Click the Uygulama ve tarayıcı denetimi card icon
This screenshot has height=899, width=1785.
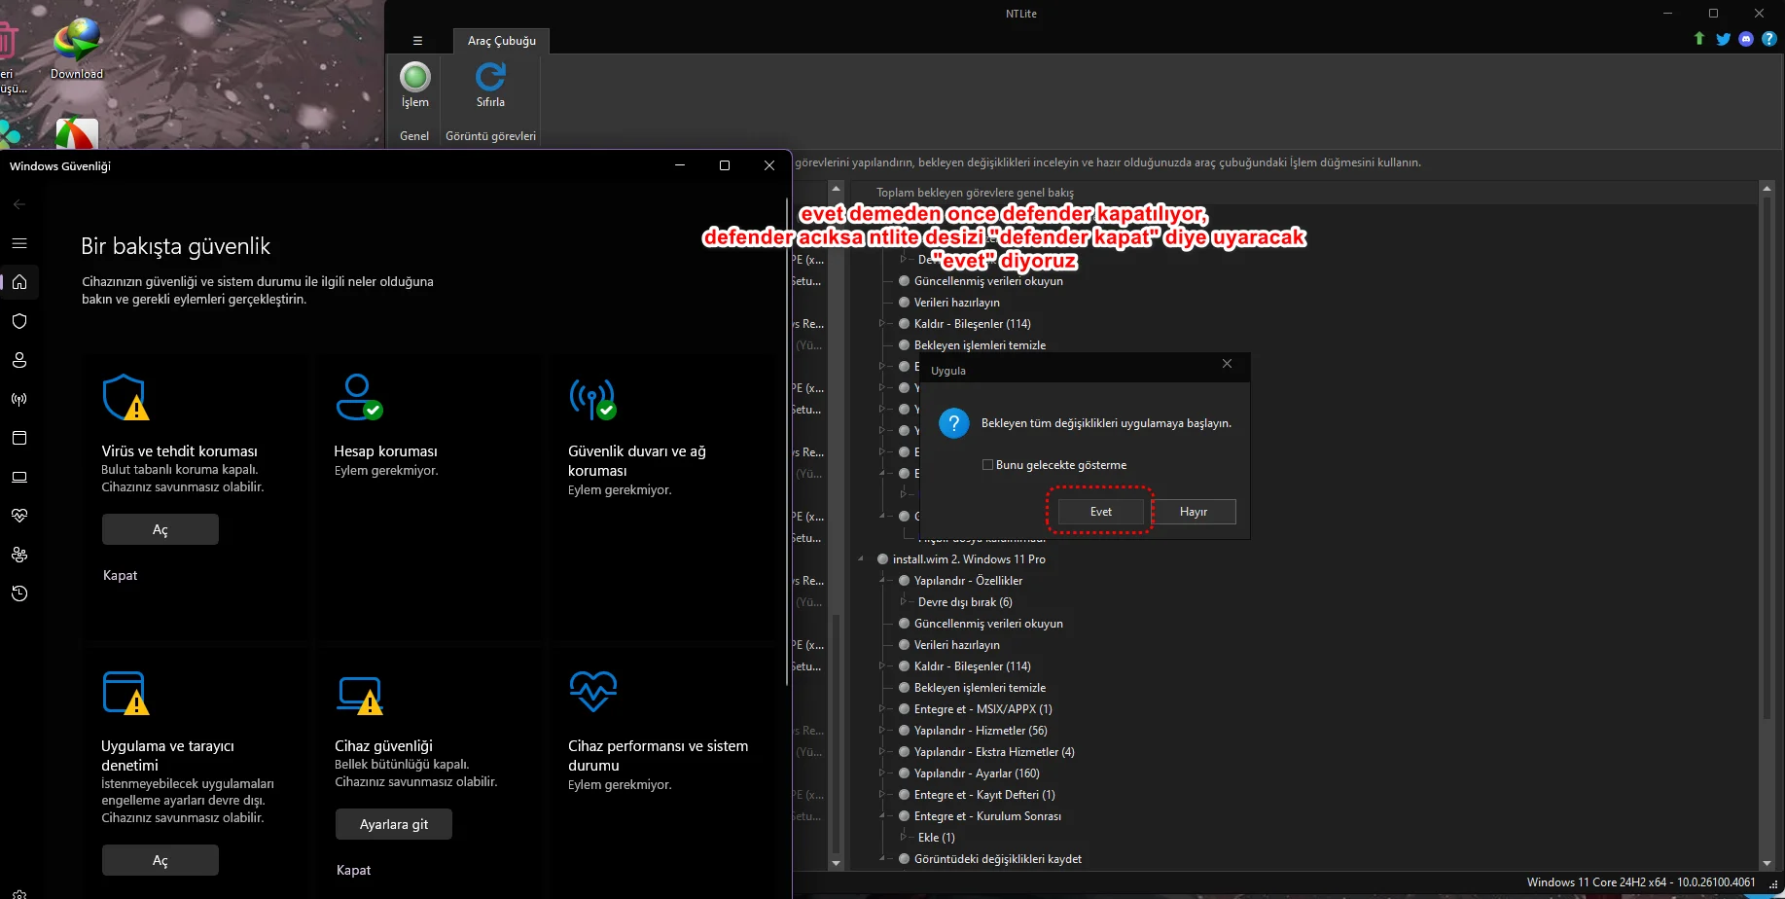[125, 693]
